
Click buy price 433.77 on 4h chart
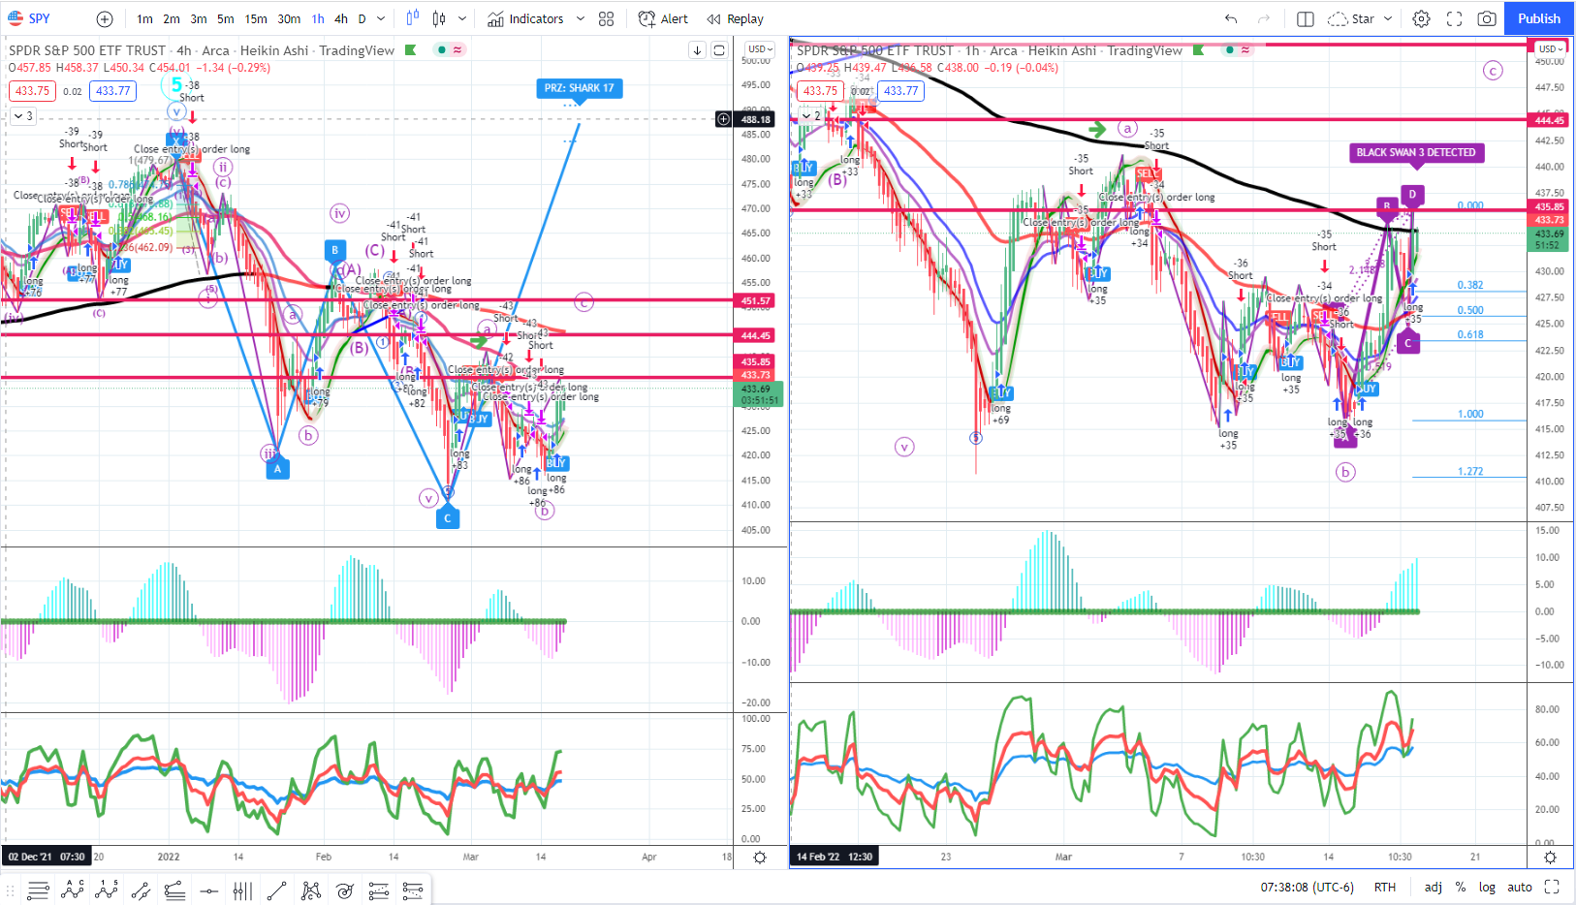pyautogui.click(x=112, y=91)
